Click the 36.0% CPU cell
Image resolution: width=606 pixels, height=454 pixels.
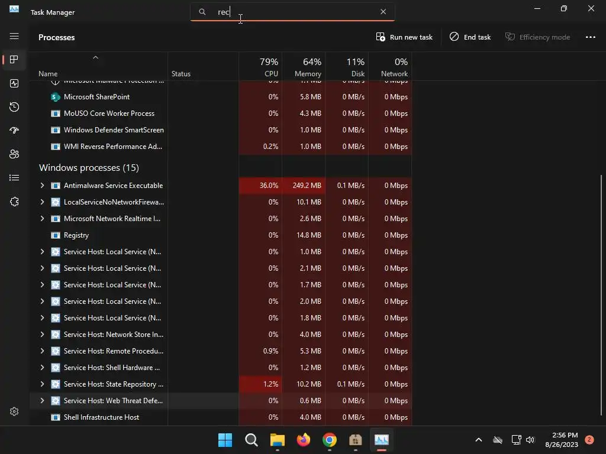[x=260, y=185]
